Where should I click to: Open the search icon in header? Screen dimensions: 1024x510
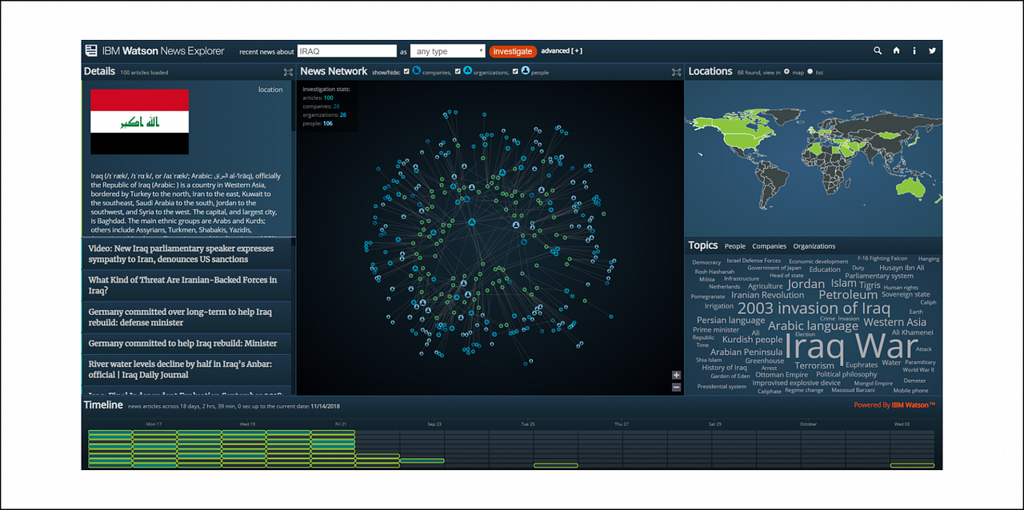click(878, 50)
